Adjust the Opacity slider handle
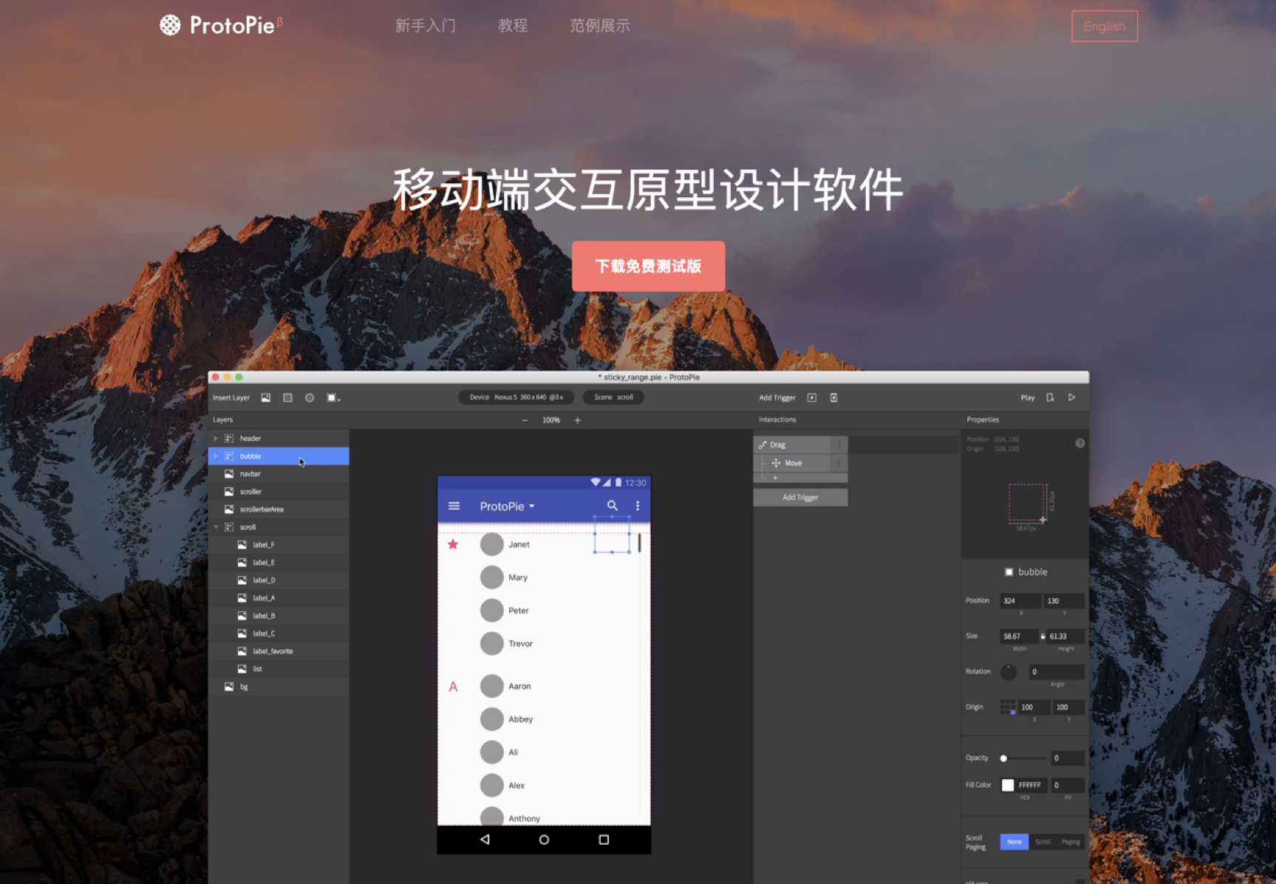This screenshot has width=1276, height=884. coord(1003,758)
